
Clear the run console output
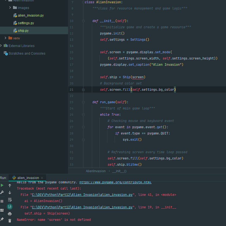[x=10, y=221]
